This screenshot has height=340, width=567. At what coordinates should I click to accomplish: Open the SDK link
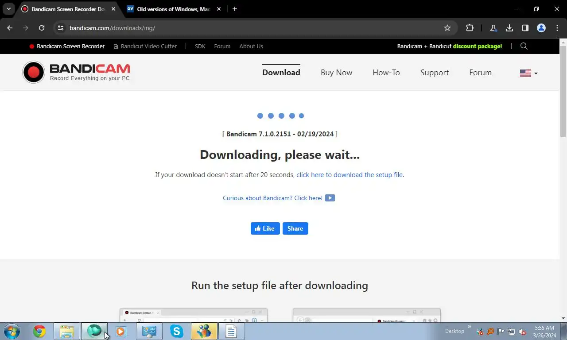coord(200,46)
